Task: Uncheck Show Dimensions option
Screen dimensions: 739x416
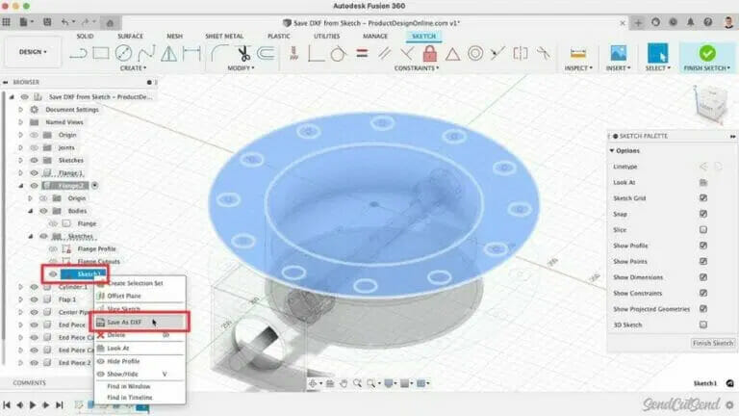Action: pos(703,277)
